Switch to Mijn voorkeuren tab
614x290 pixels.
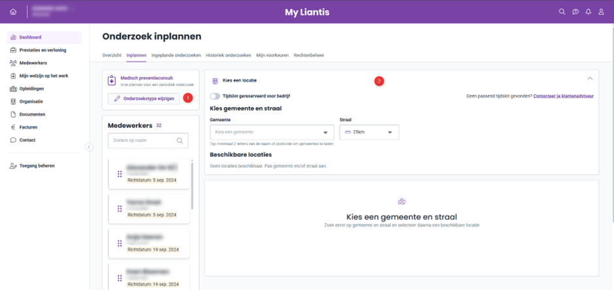(x=272, y=55)
